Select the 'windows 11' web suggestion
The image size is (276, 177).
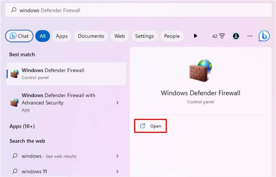(66, 171)
